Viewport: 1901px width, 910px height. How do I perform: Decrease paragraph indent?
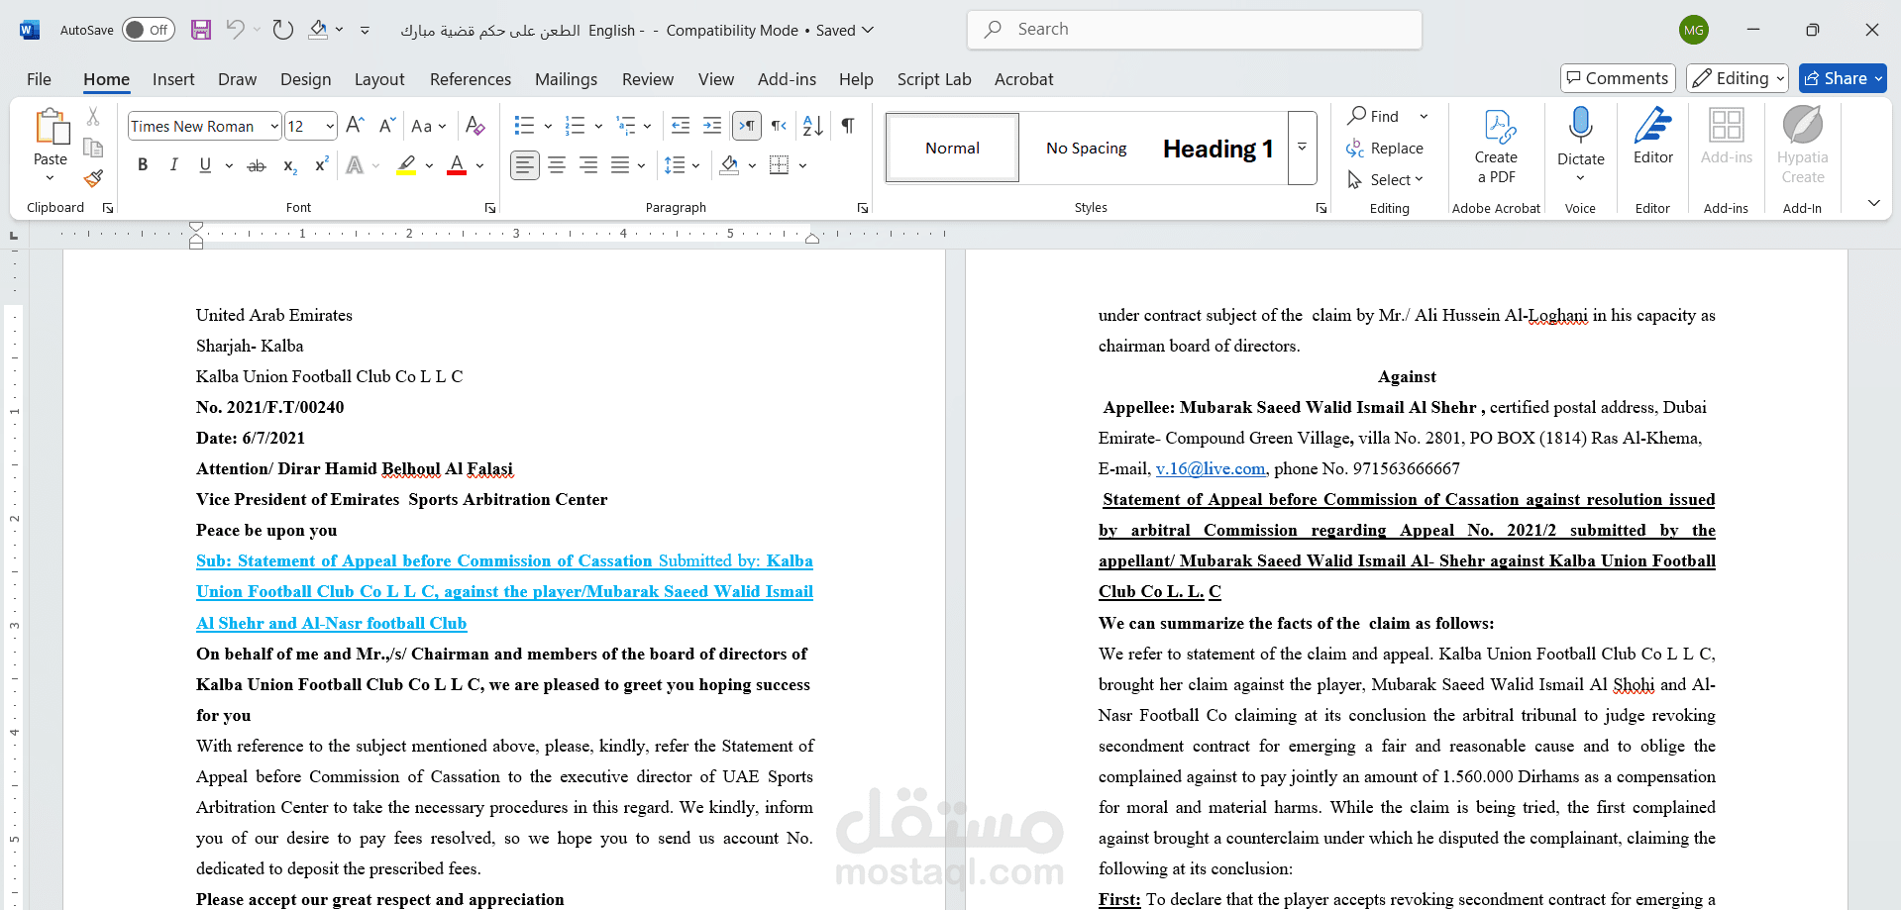(681, 126)
